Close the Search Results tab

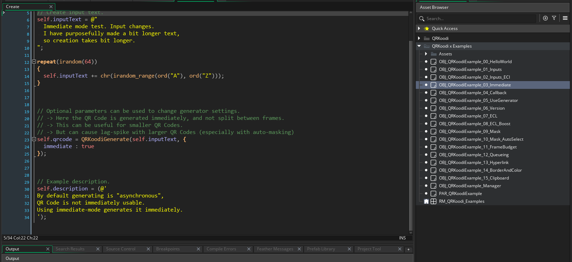tap(98, 249)
